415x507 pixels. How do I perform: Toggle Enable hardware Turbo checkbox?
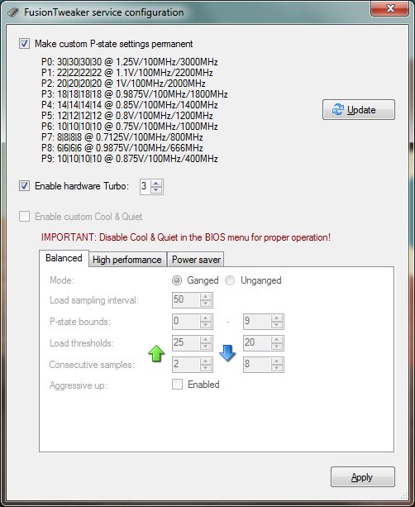[24, 186]
